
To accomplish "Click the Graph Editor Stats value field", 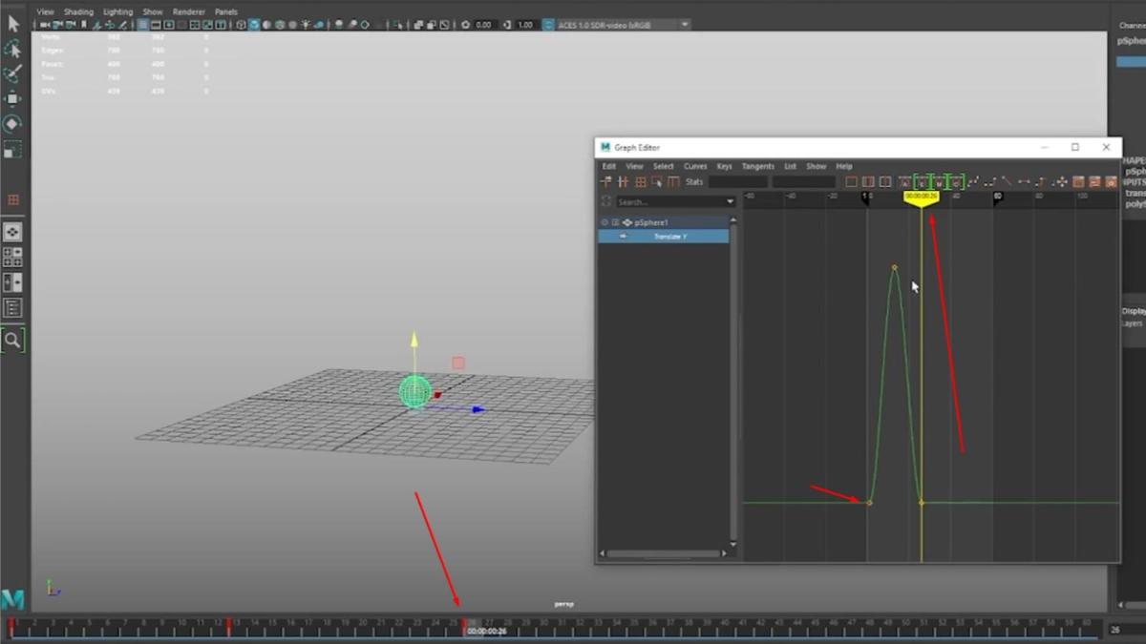I will tap(737, 182).
